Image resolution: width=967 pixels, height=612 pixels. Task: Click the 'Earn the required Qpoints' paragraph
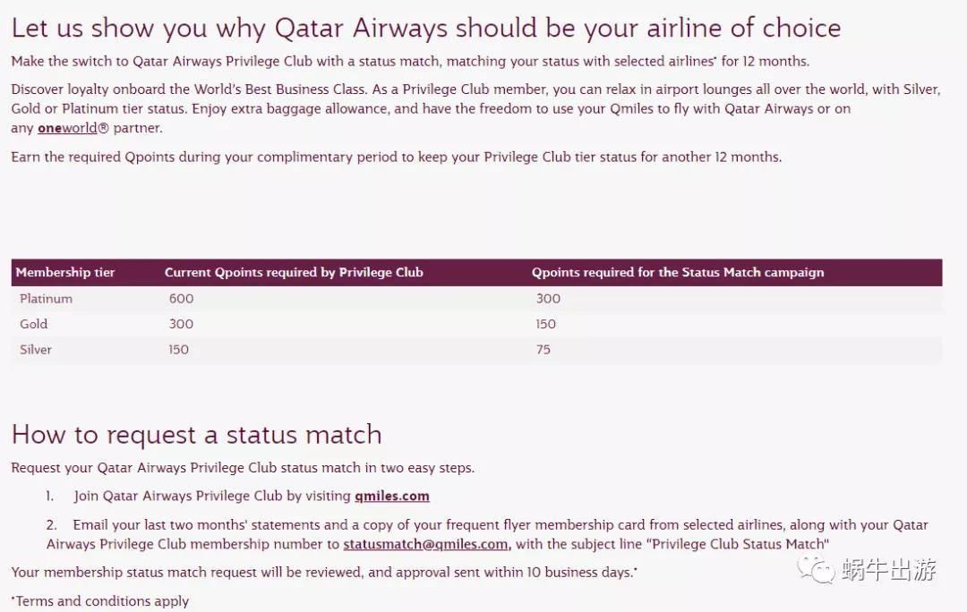pos(396,157)
